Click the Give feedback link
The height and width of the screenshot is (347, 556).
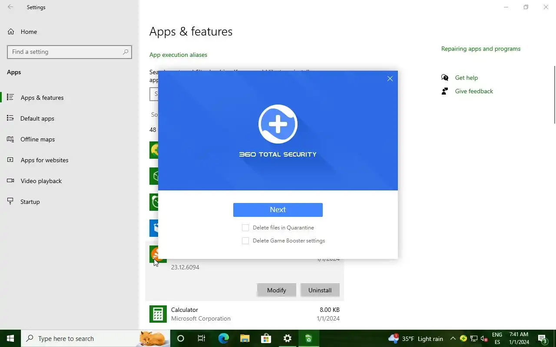pos(474,91)
